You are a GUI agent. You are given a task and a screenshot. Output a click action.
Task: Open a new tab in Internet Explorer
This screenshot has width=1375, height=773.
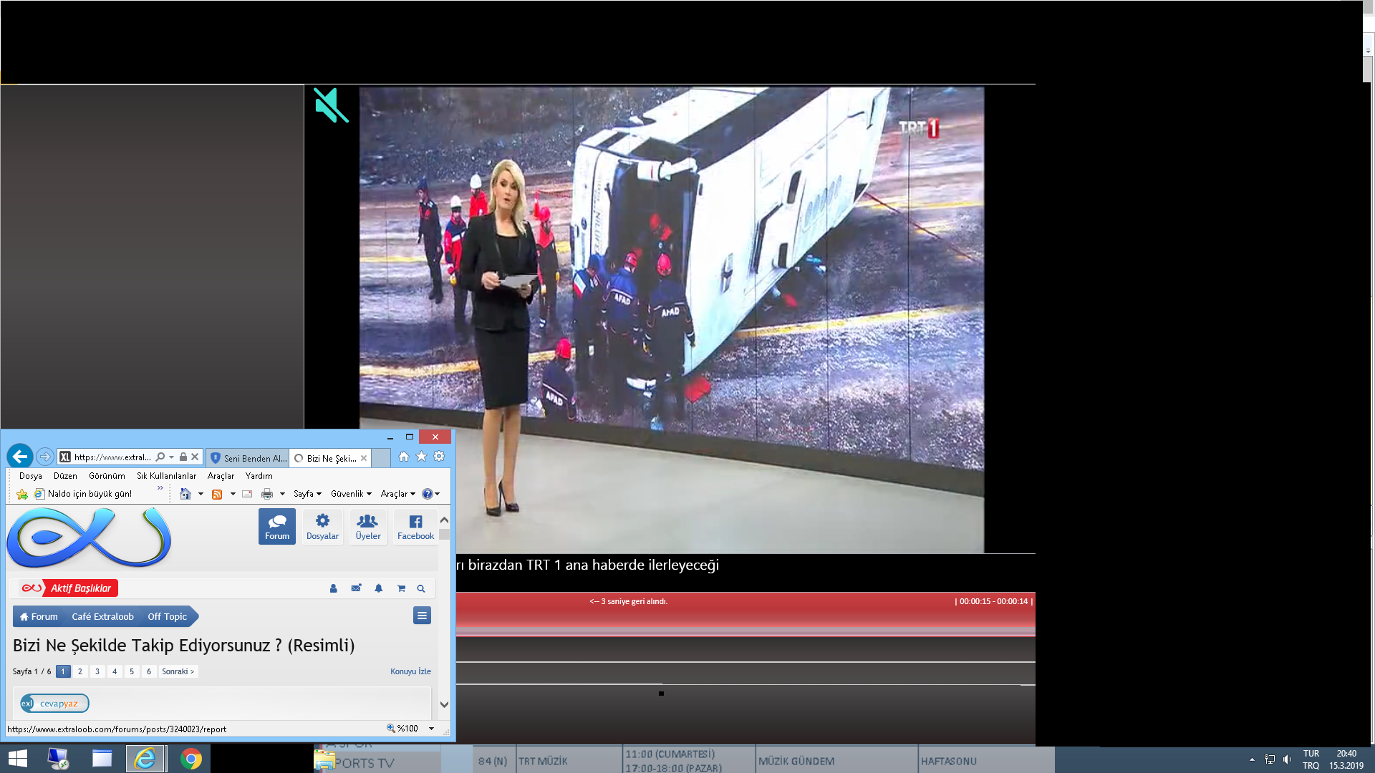382,458
